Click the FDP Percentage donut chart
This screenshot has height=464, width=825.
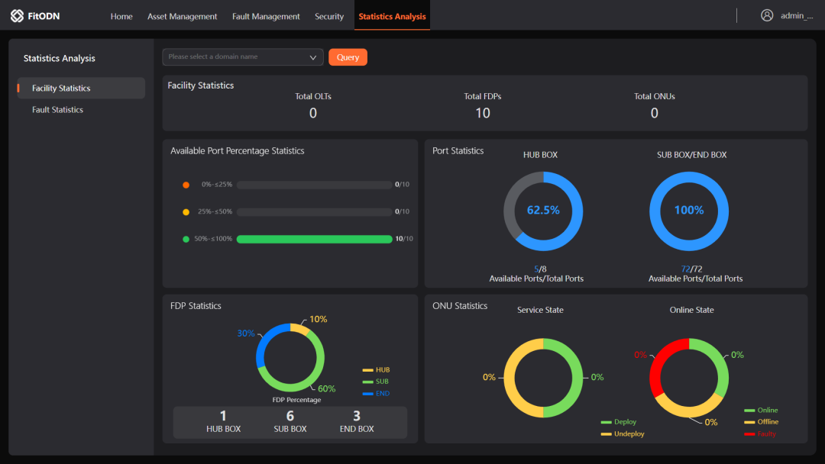(290, 358)
